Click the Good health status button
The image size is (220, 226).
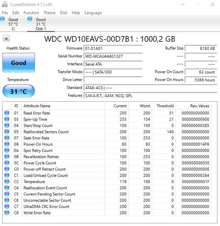point(18,63)
